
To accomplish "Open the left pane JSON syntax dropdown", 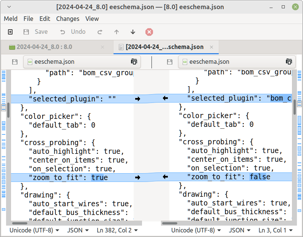I will pyautogui.click(x=78, y=230).
